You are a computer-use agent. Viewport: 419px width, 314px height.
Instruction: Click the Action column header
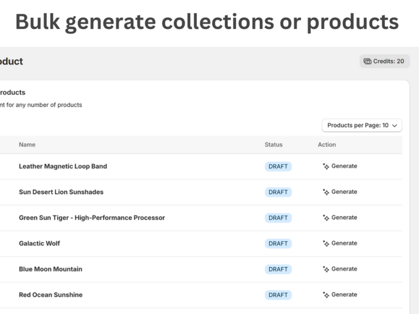327,144
